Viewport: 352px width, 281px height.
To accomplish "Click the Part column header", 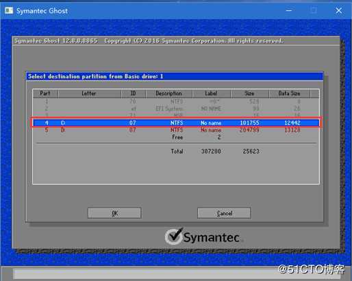I will (x=45, y=93).
